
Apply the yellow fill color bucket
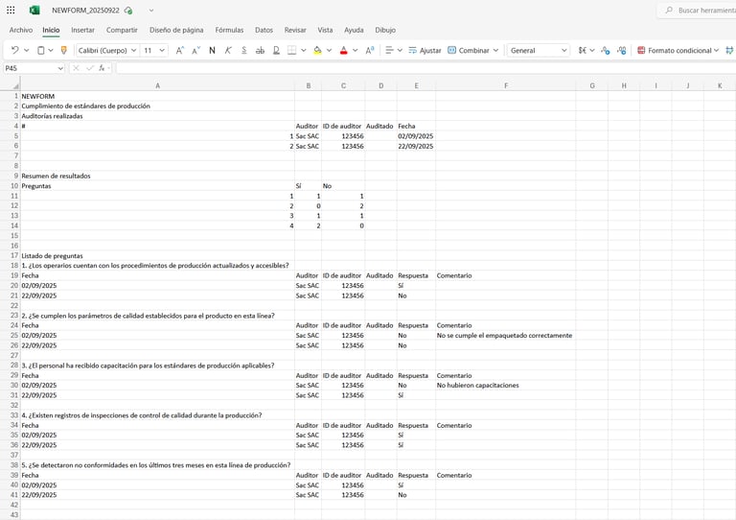click(x=318, y=50)
